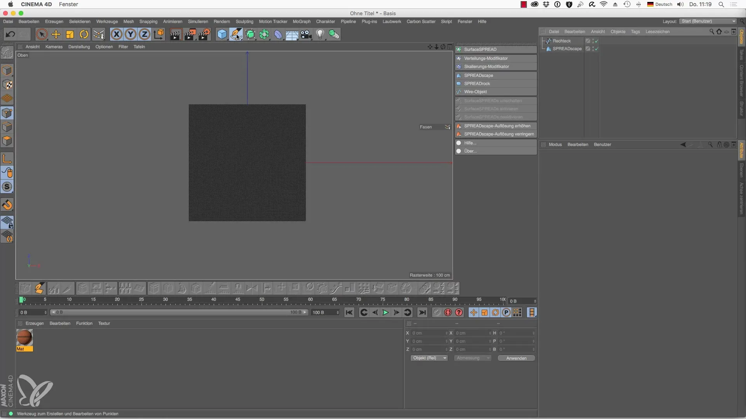Click Wire-Objekt entry
The height and width of the screenshot is (419, 746).
(496, 92)
